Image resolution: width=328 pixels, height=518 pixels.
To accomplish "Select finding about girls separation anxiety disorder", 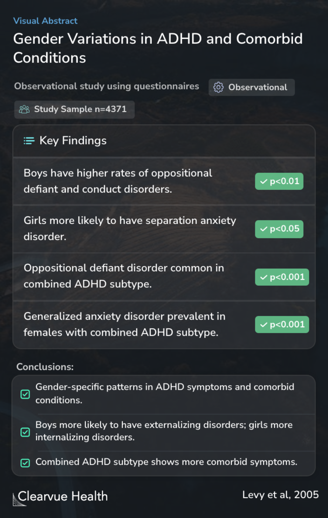I will pos(164,229).
